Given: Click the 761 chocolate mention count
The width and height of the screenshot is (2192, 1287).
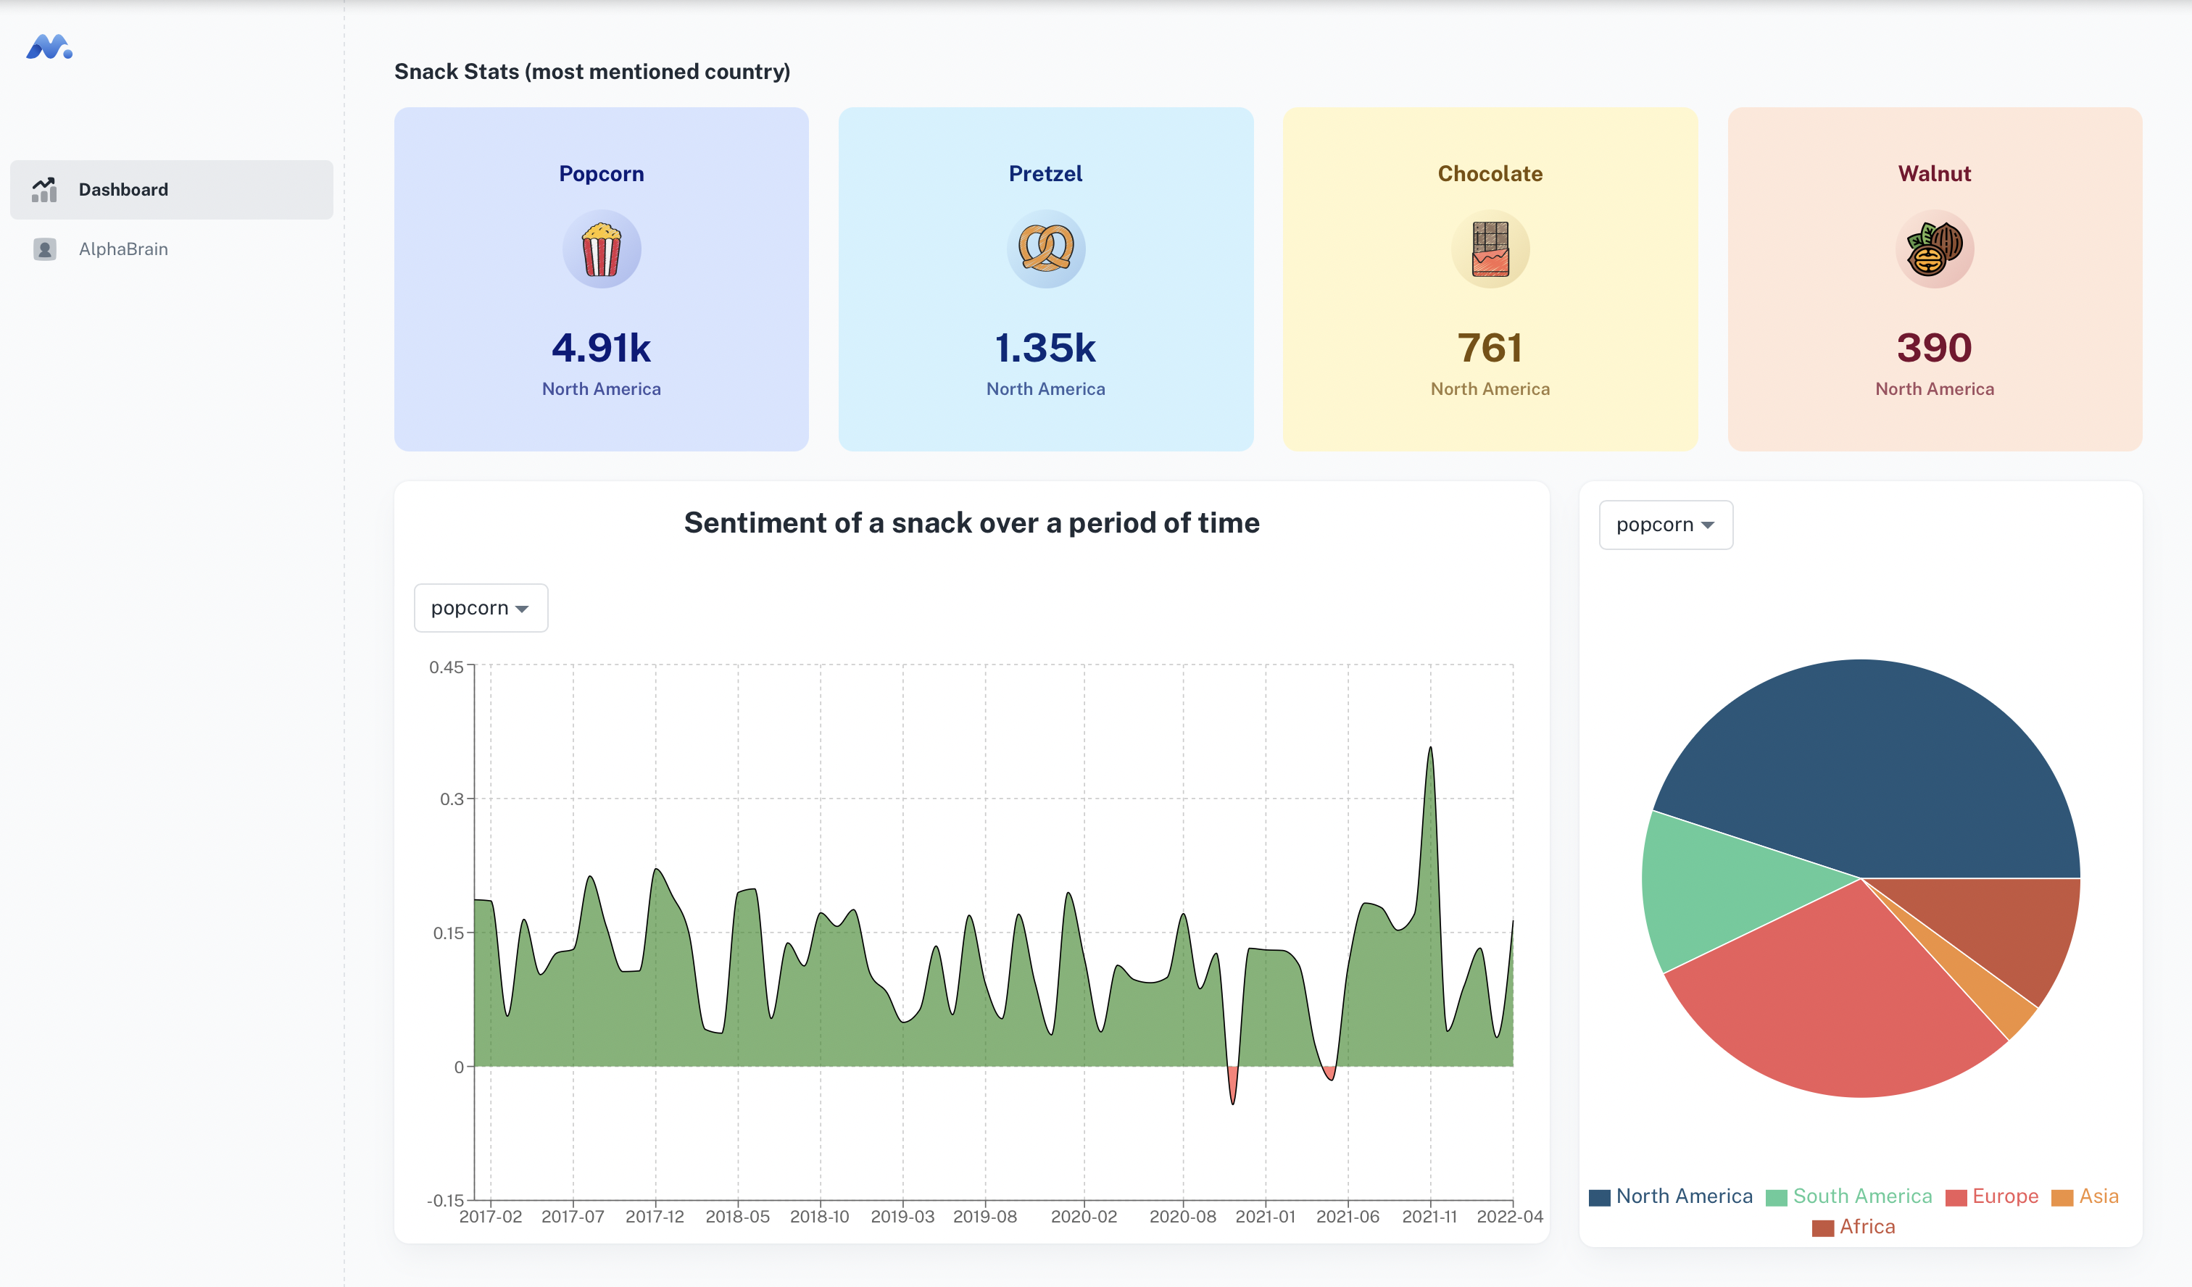Looking at the screenshot, I should [x=1490, y=348].
